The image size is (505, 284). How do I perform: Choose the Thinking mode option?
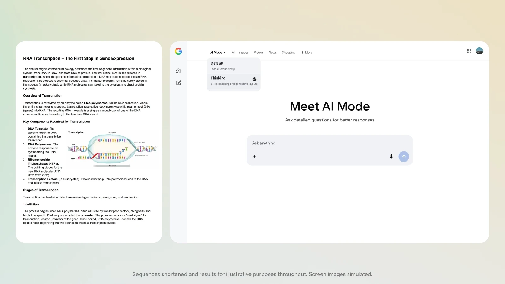[230, 80]
